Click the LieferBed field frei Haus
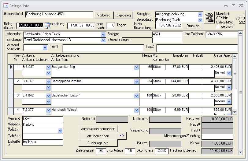The image size is (248, 161). 43,142
